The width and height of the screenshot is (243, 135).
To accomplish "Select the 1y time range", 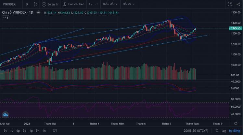I will coord(12,131).
